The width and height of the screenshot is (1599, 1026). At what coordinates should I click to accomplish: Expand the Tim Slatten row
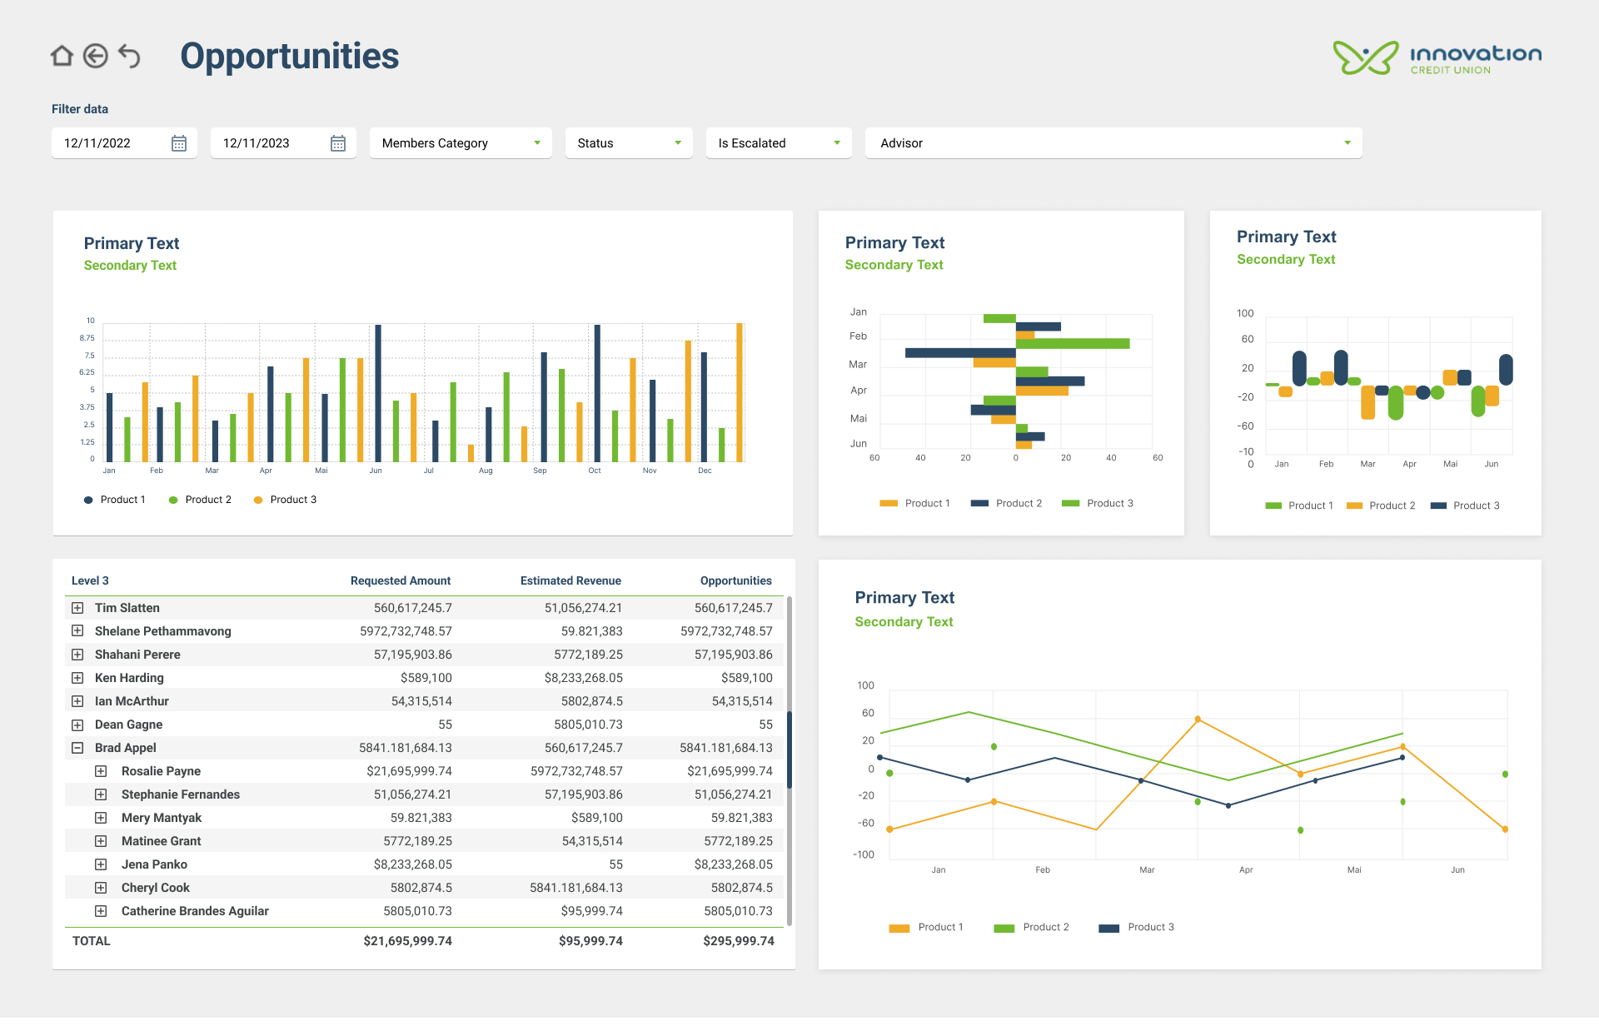(77, 608)
